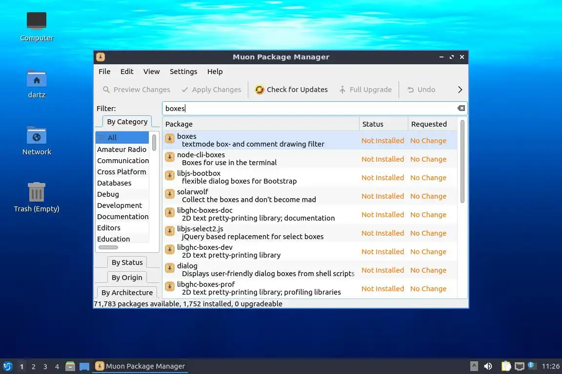Click node-cli-boxes package icon
The width and height of the screenshot is (562, 374).
170,157
